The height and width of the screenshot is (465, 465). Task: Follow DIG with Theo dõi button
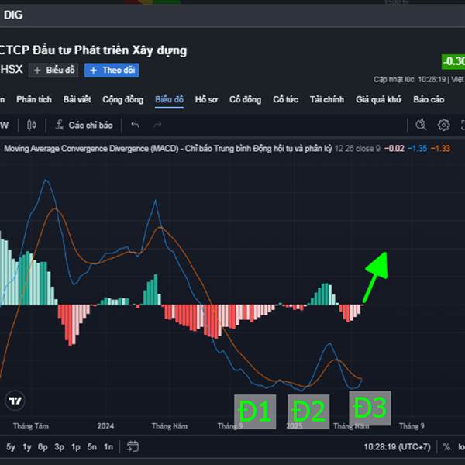112,71
